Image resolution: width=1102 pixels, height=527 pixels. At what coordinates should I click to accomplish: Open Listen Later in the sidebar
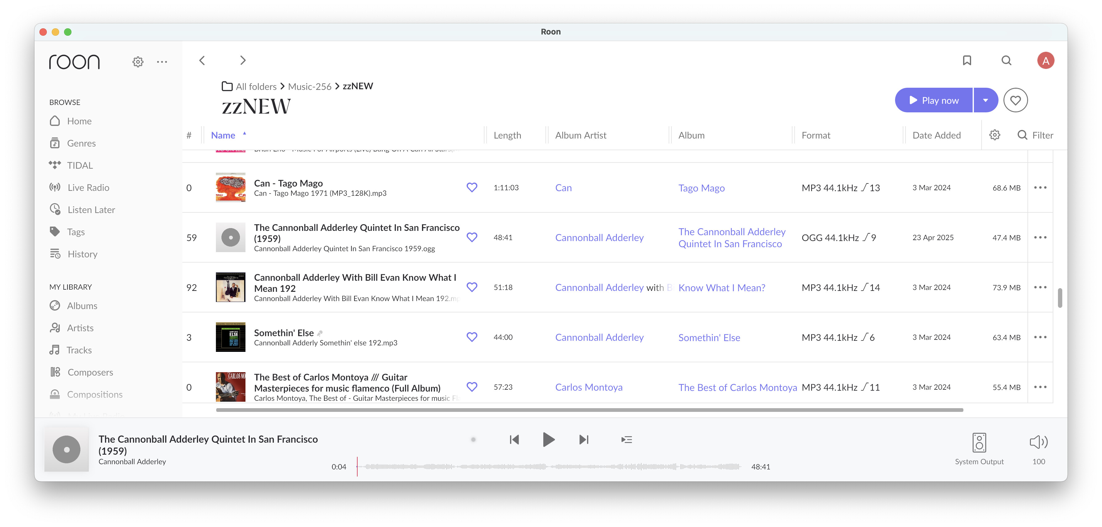[82, 210]
